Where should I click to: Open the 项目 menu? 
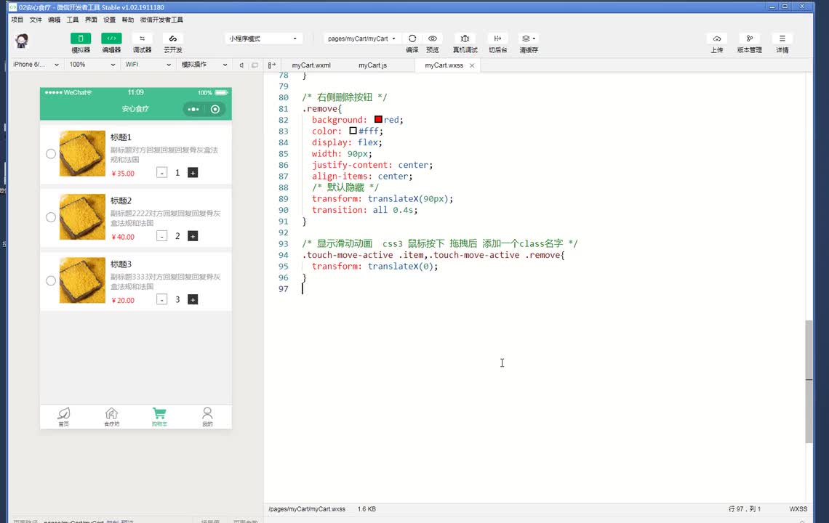17,20
